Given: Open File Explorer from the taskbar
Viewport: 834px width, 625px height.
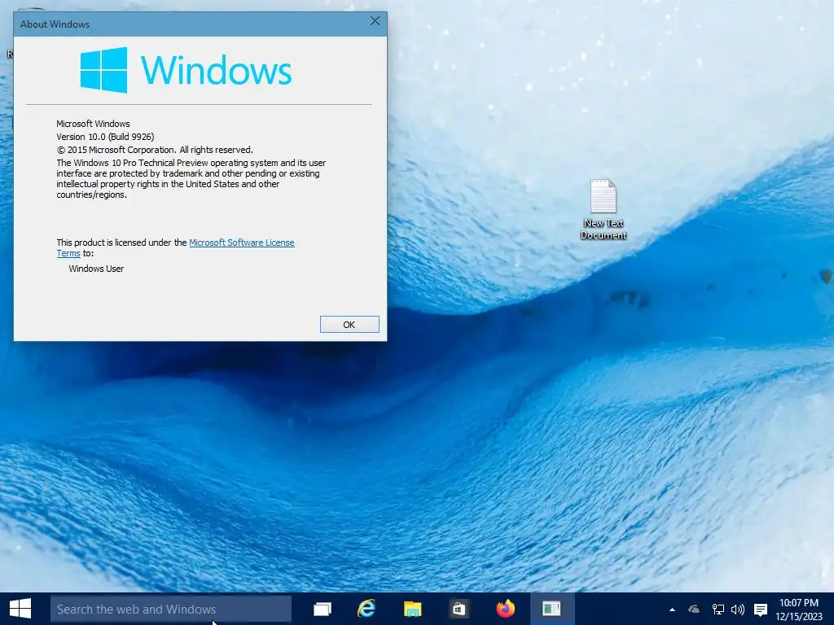Looking at the screenshot, I should coord(413,609).
